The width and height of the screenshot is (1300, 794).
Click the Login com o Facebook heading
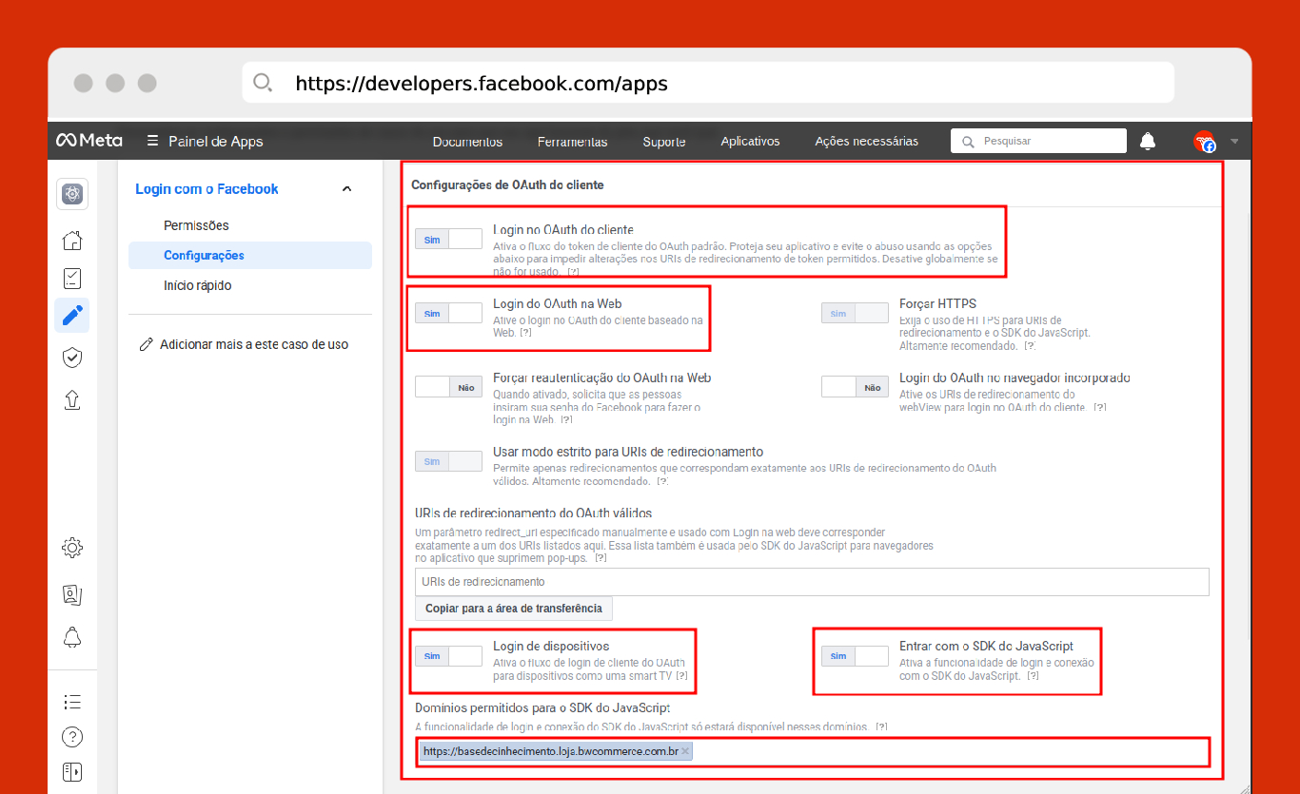click(x=207, y=189)
